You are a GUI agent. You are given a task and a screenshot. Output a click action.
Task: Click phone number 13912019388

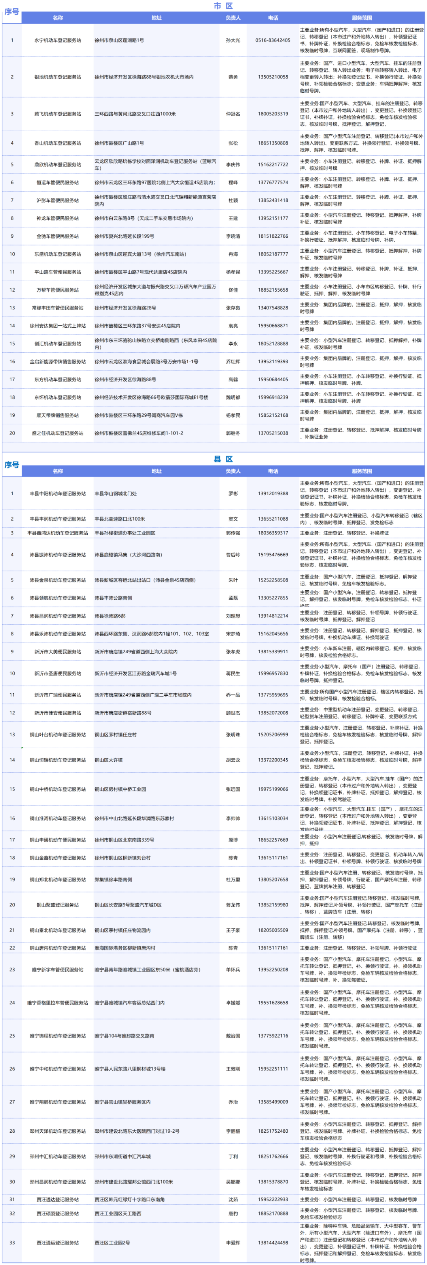click(x=273, y=494)
